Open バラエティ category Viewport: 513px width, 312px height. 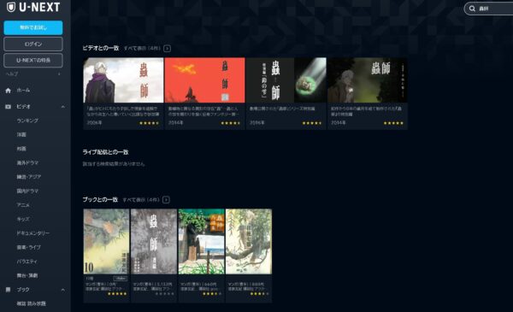(27, 262)
